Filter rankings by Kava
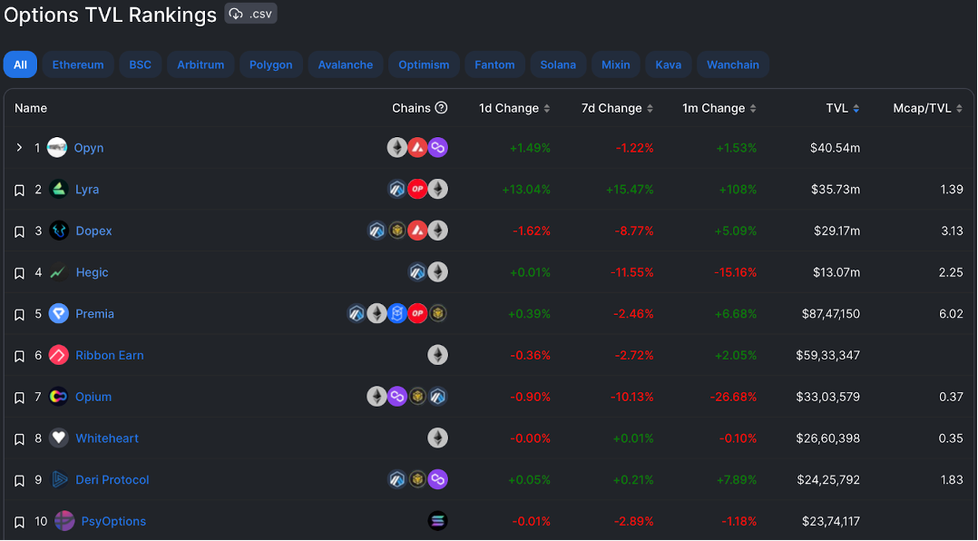This screenshot has width=978, height=541. coord(669,64)
